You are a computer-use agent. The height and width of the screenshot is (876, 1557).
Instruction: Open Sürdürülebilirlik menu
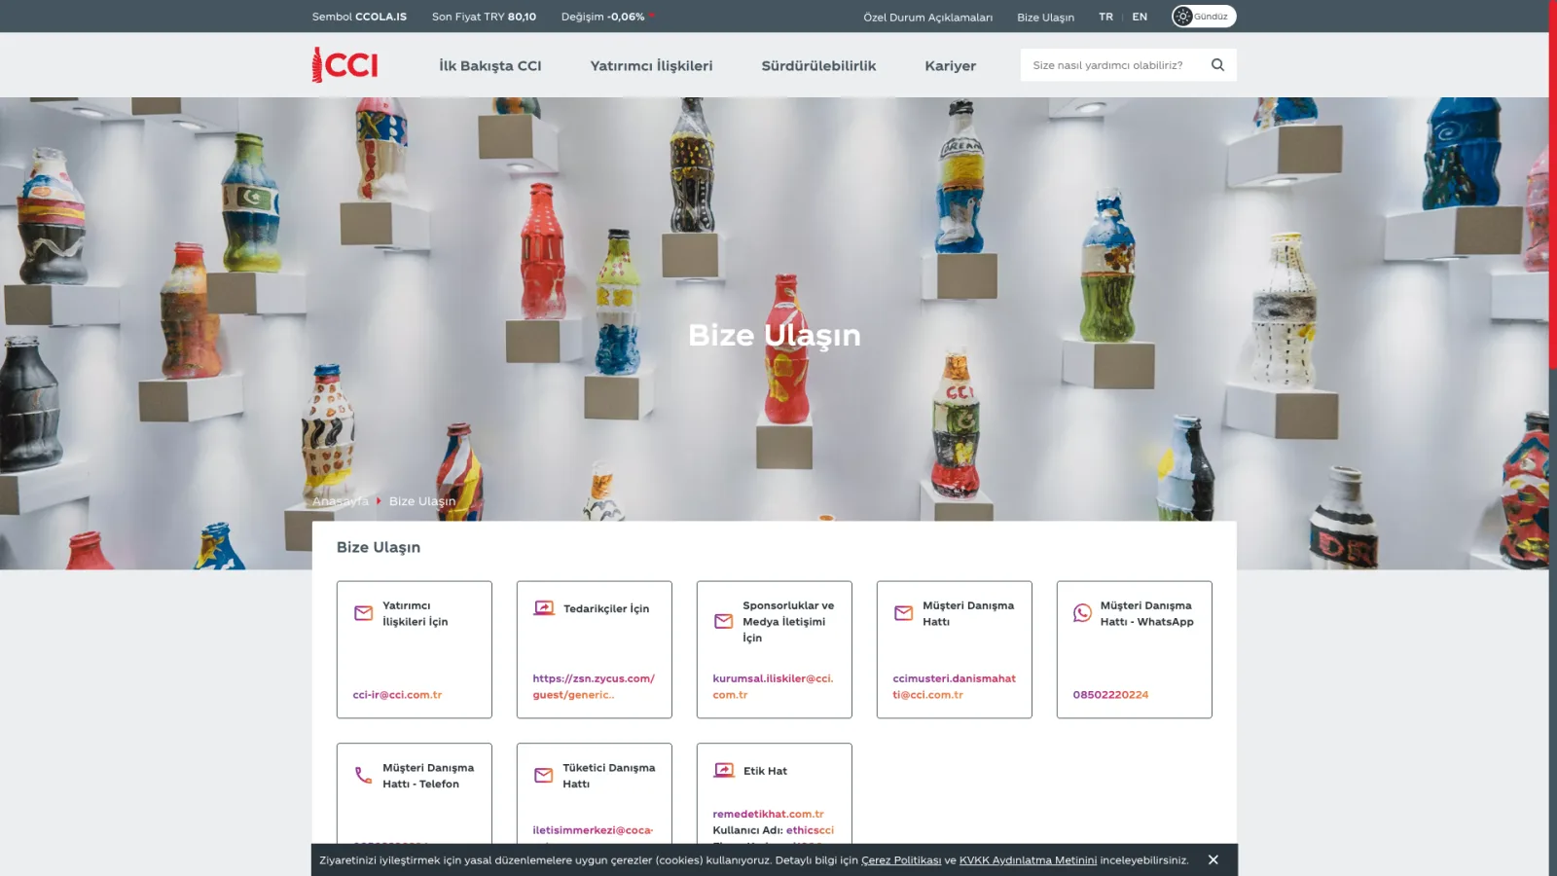(x=818, y=66)
